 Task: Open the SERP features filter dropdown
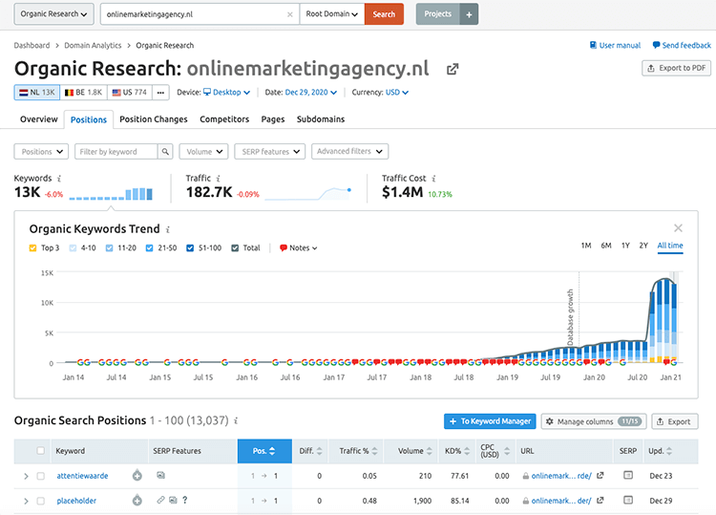(270, 151)
